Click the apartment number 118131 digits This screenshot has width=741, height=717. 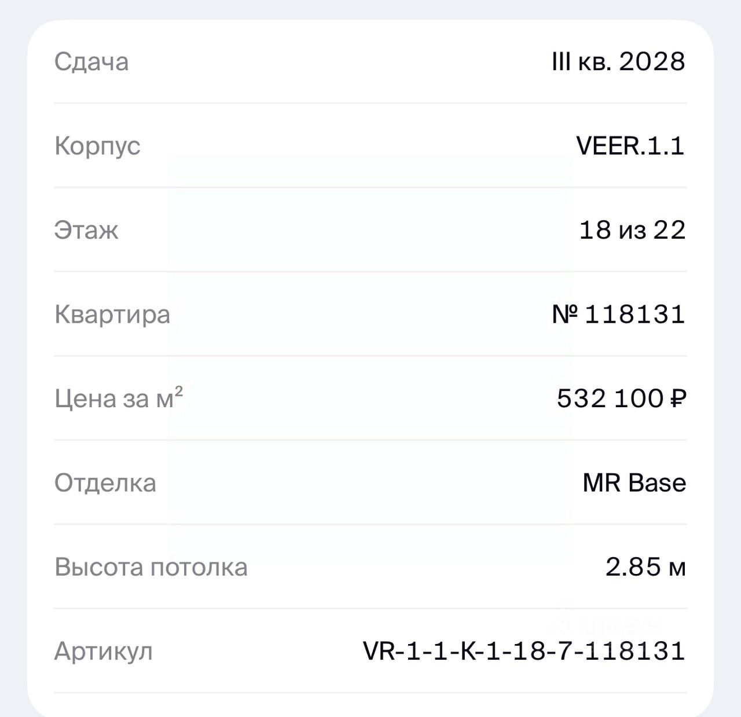tap(635, 314)
